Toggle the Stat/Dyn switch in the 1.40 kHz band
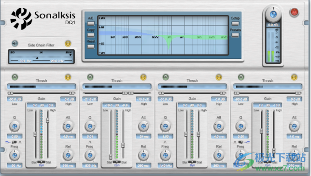Image resolution: width=311 pixels, height=176 pixels. click(192, 162)
